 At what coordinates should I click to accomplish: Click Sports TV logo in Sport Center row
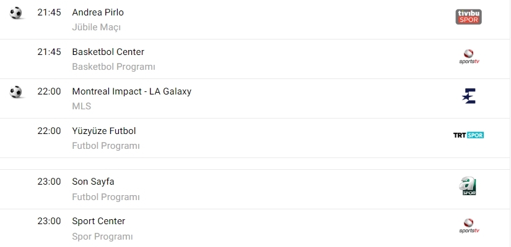tap(469, 226)
